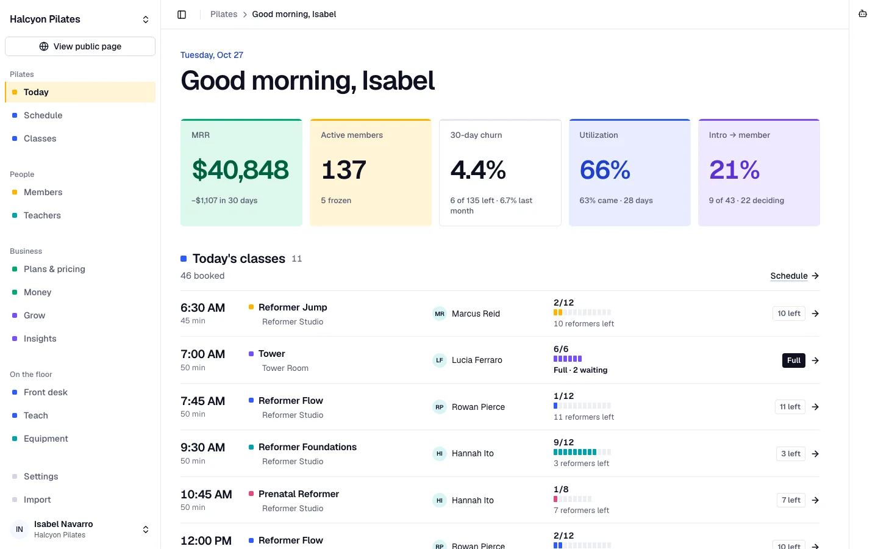This screenshot has height=549, width=878.
Task: Click the 9/12 capacity bar for Reformer Foundations
Action: (582, 452)
